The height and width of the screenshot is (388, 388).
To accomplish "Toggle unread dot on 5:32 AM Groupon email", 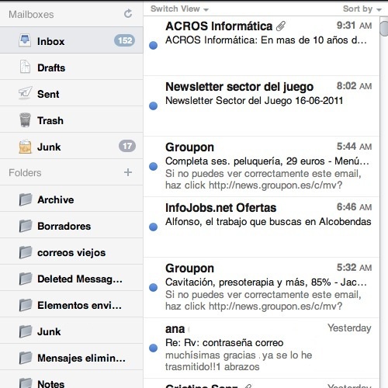I will tap(154, 287).
